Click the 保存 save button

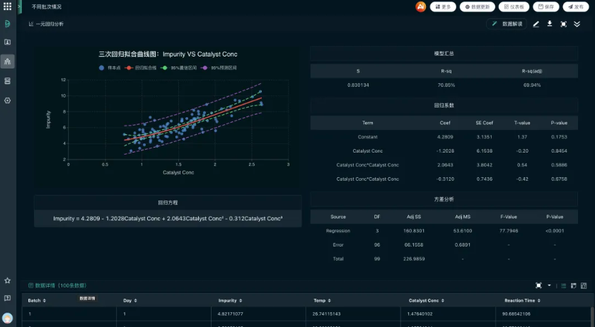546,6
